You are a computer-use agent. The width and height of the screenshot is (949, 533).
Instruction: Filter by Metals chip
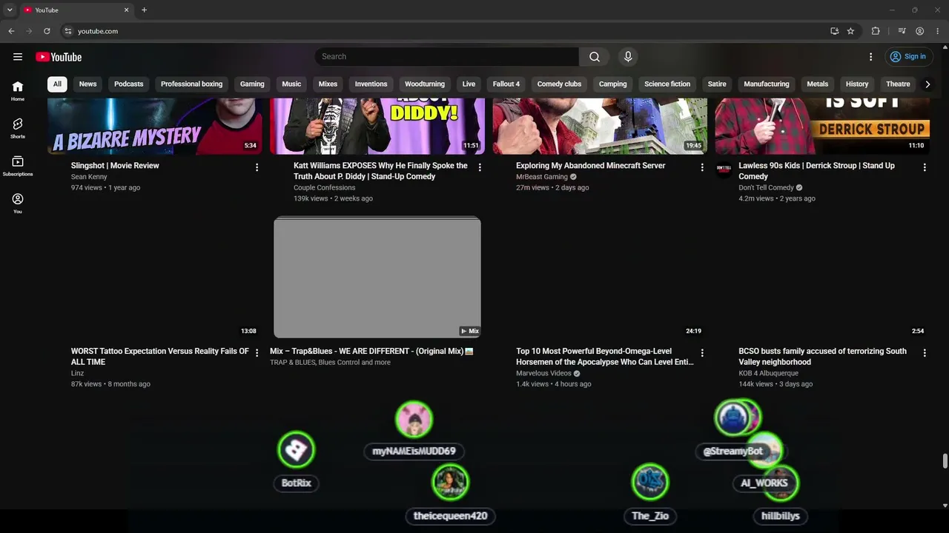818,84
